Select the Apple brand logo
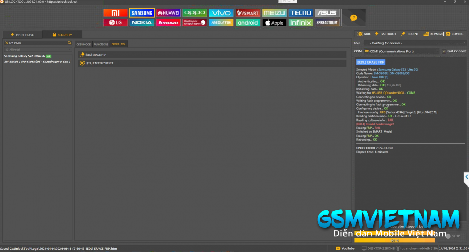Screen dimensions: 469x252 point(274,23)
